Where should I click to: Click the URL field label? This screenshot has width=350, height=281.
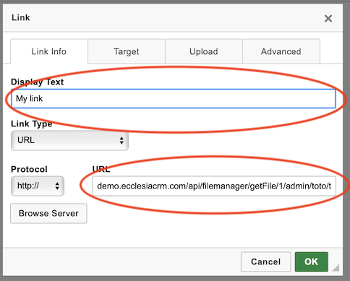point(101,169)
